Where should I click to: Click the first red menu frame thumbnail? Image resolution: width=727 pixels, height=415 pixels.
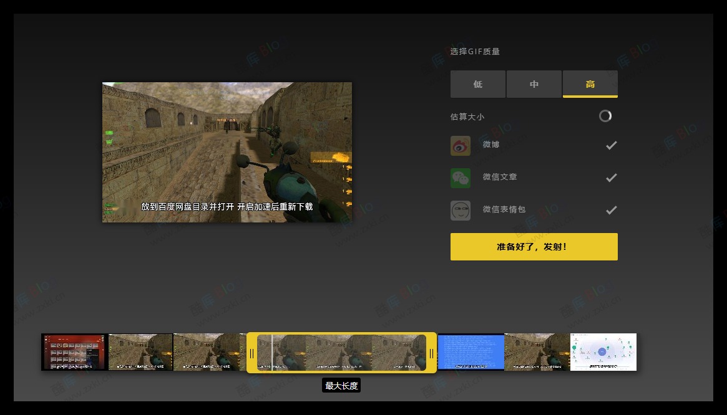point(74,351)
